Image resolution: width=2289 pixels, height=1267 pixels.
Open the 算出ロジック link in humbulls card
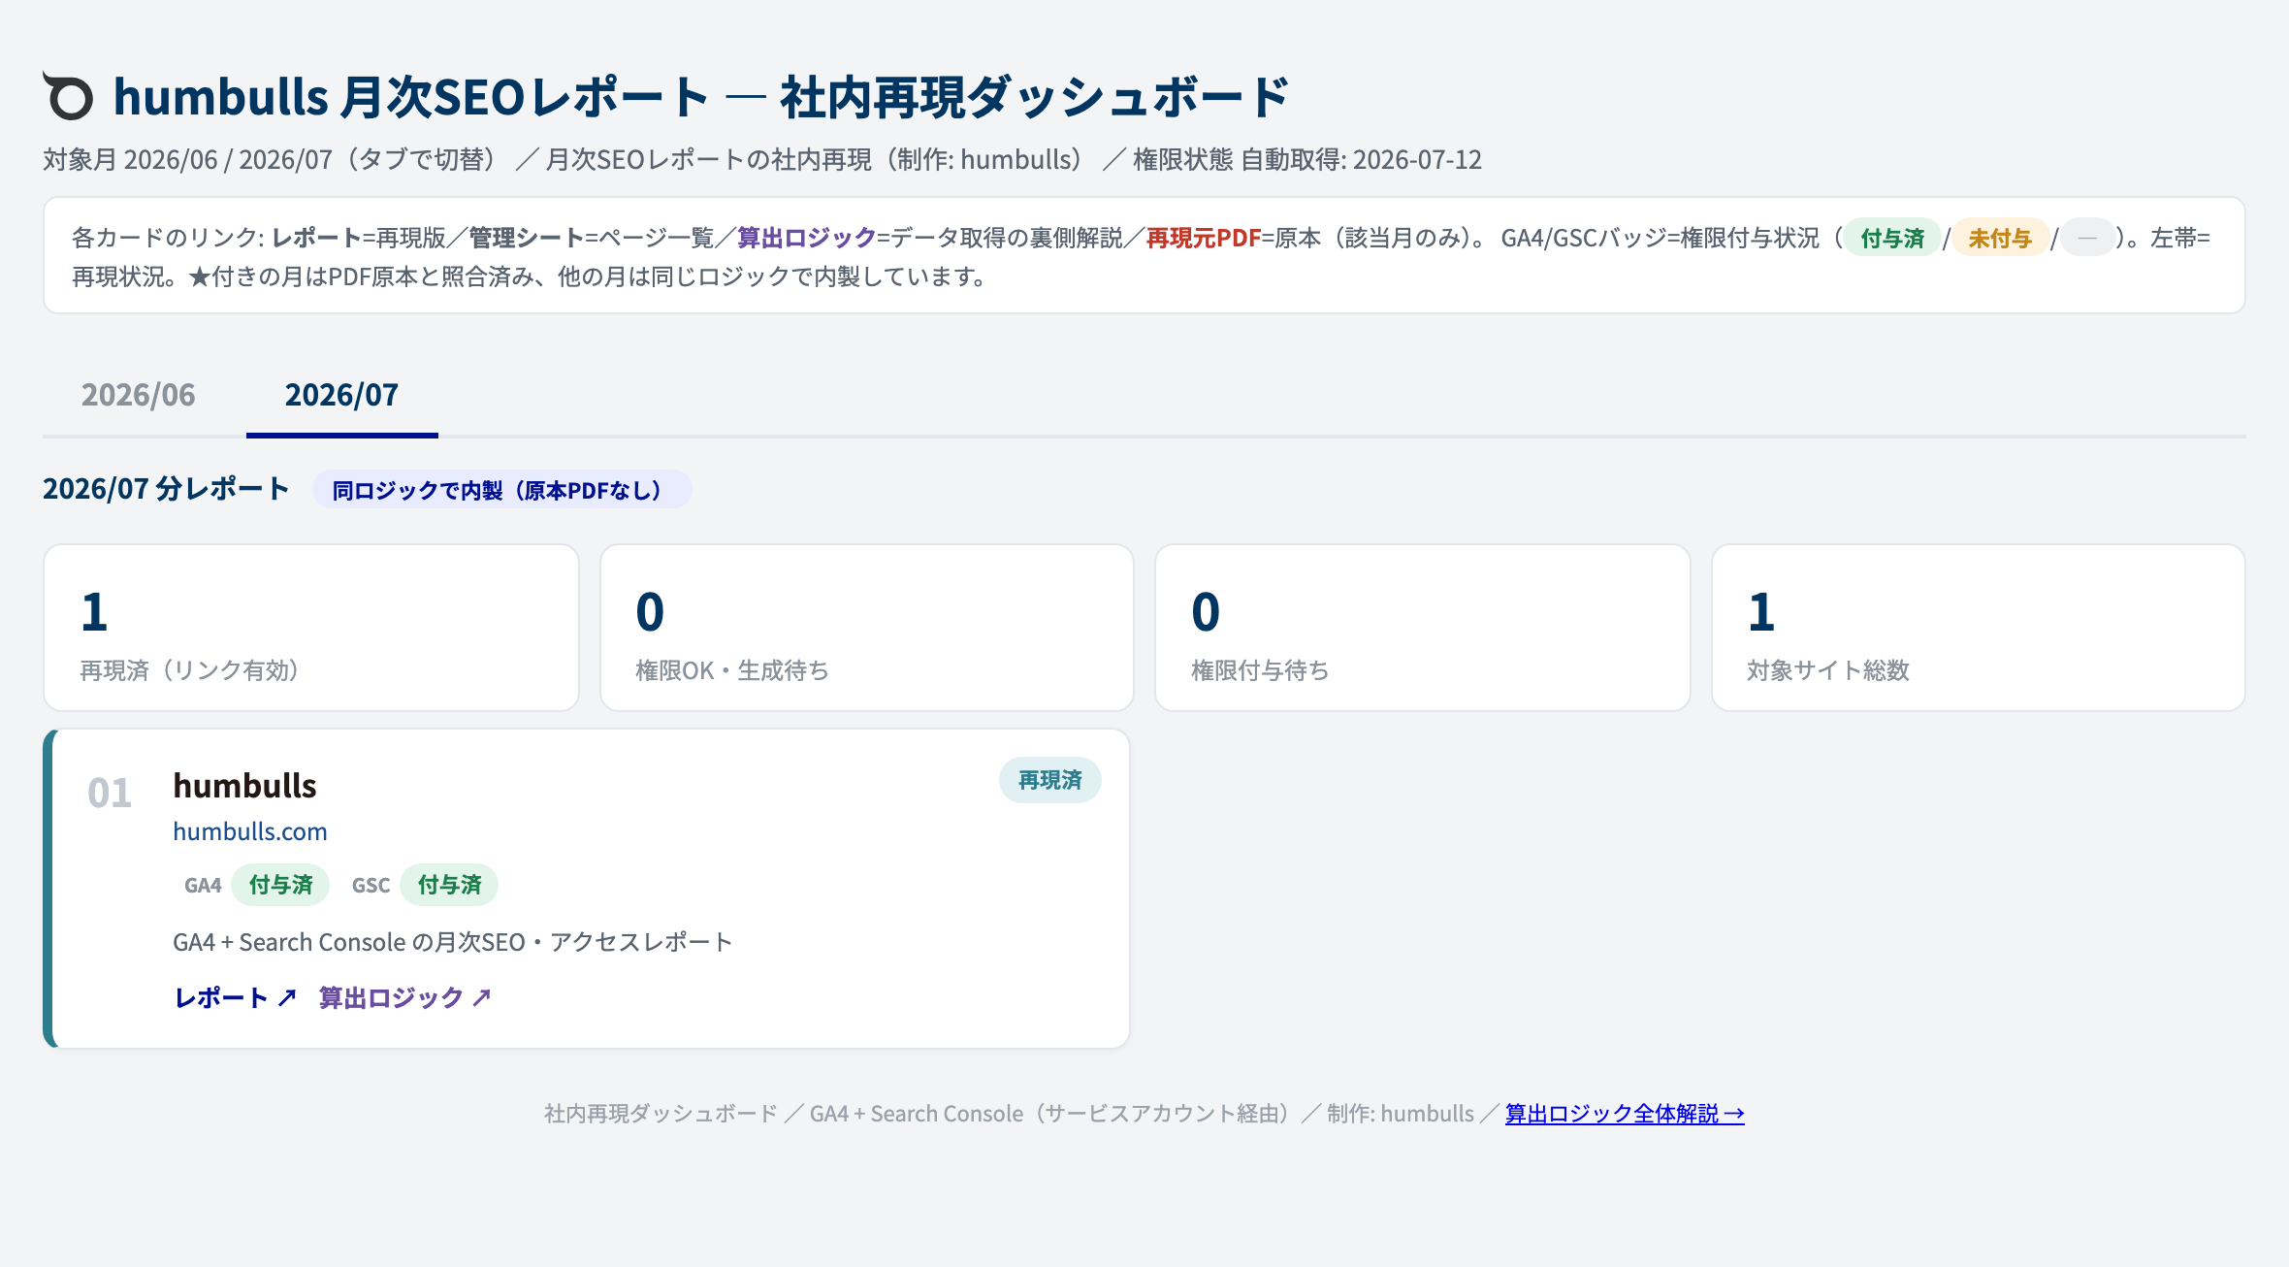405,997
